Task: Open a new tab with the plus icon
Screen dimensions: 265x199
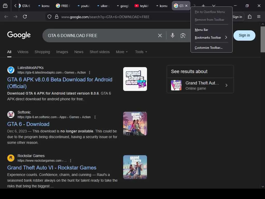Action: tap(203, 6)
